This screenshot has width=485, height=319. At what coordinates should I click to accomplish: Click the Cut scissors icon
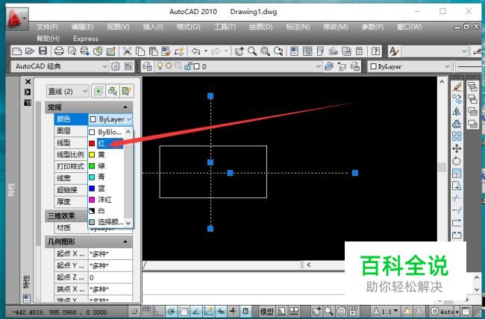(x=127, y=51)
